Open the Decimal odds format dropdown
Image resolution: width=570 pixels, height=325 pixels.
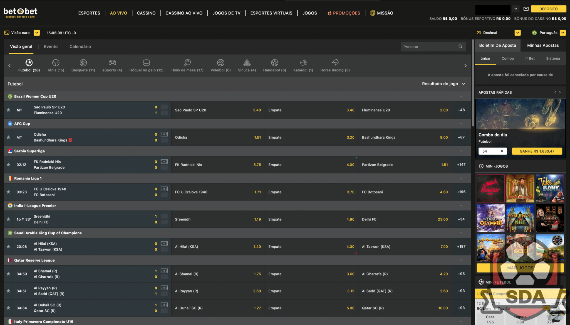pos(517,33)
